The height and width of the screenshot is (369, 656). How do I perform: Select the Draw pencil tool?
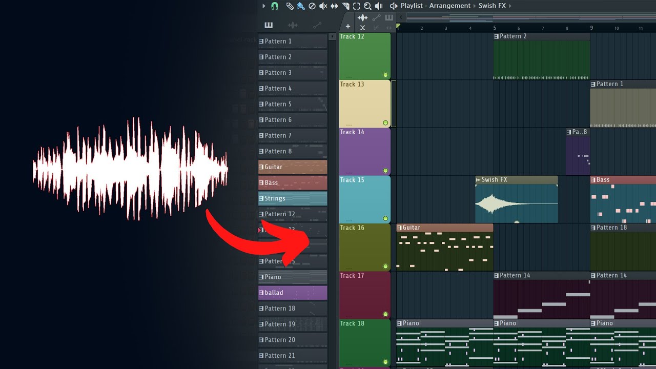(290, 6)
